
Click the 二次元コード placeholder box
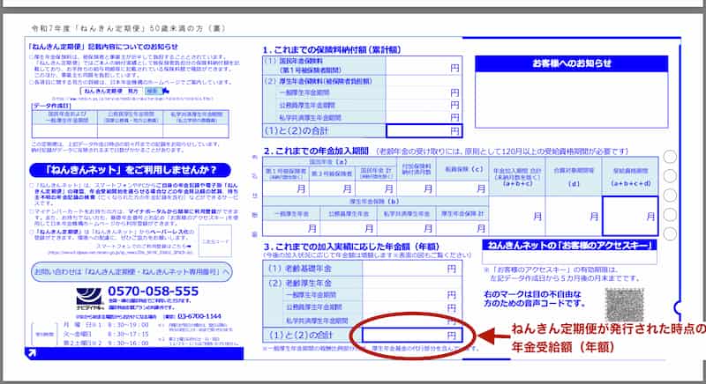click(x=215, y=241)
